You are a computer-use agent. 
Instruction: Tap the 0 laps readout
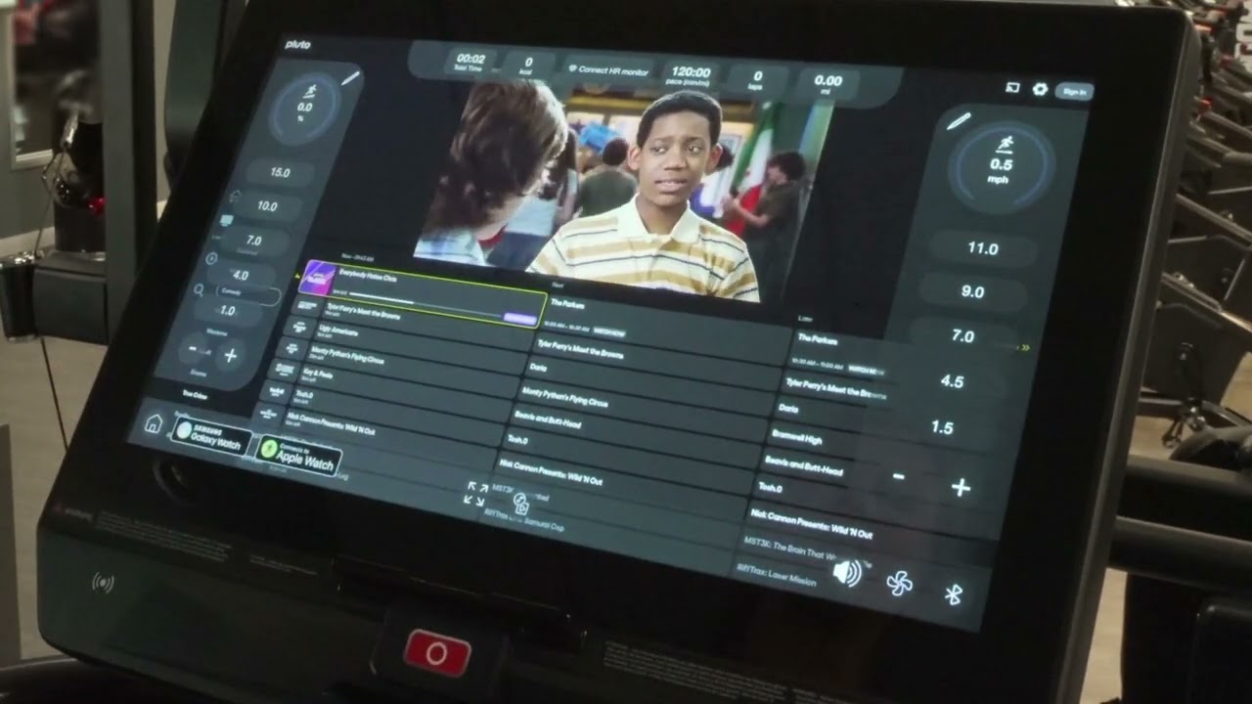point(757,79)
